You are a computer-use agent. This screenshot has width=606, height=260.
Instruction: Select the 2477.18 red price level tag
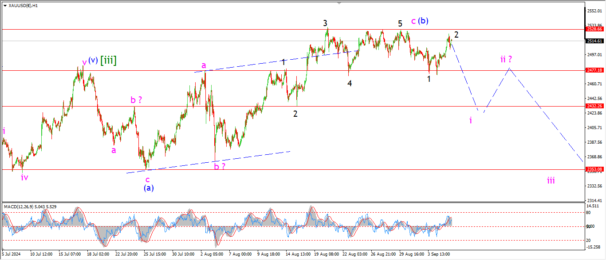click(594, 70)
